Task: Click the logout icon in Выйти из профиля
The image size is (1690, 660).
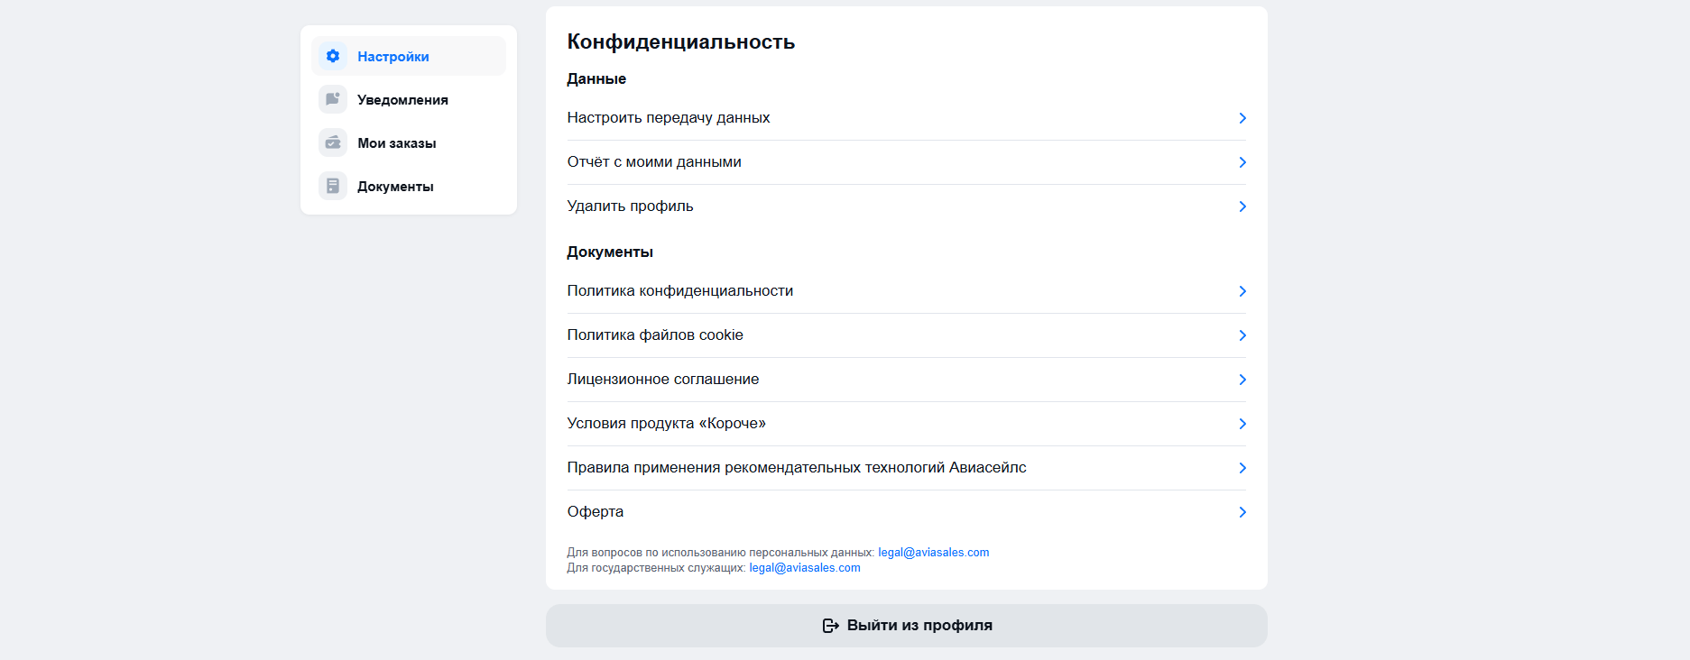Action: 830,626
